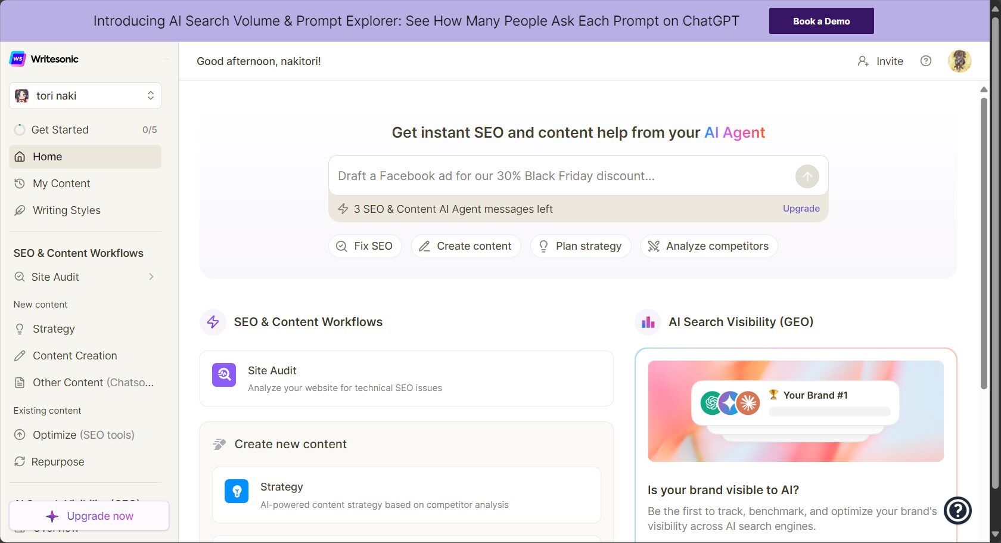Viewport: 1001px width, 543px height.
Task: Open Repurpose in sidebar
Action: (x=85, y=462)
